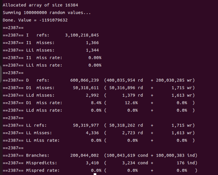The height and width of the screenshot is (175, 218).
Task: Click the LLd misses value 2,992
Action: coord(92,95)
